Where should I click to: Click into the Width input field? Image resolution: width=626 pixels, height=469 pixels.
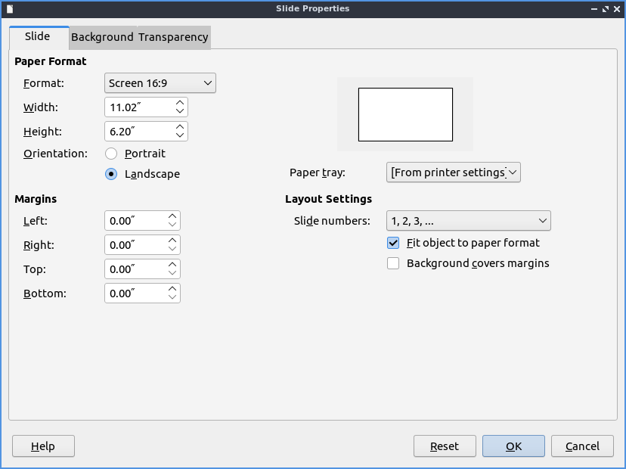[x=138, y=107]
